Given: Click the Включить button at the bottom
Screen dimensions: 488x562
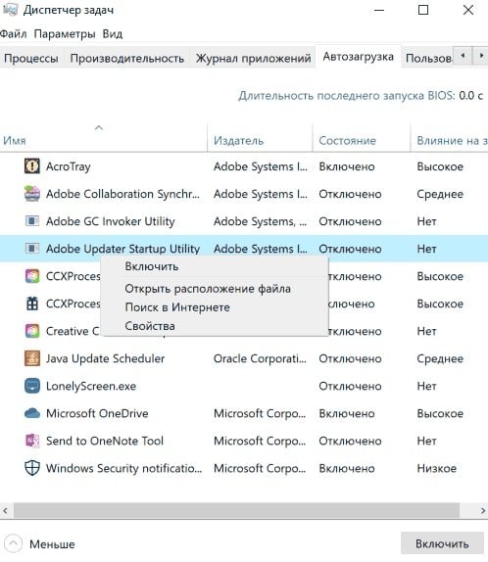Looking at the screenshot, I should point(442,543).
